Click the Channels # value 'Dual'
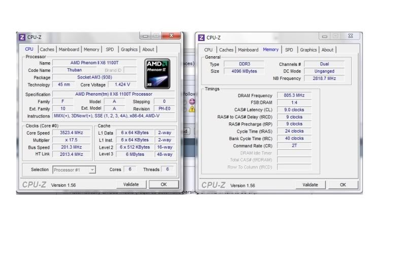 click(x=324, y=64)
